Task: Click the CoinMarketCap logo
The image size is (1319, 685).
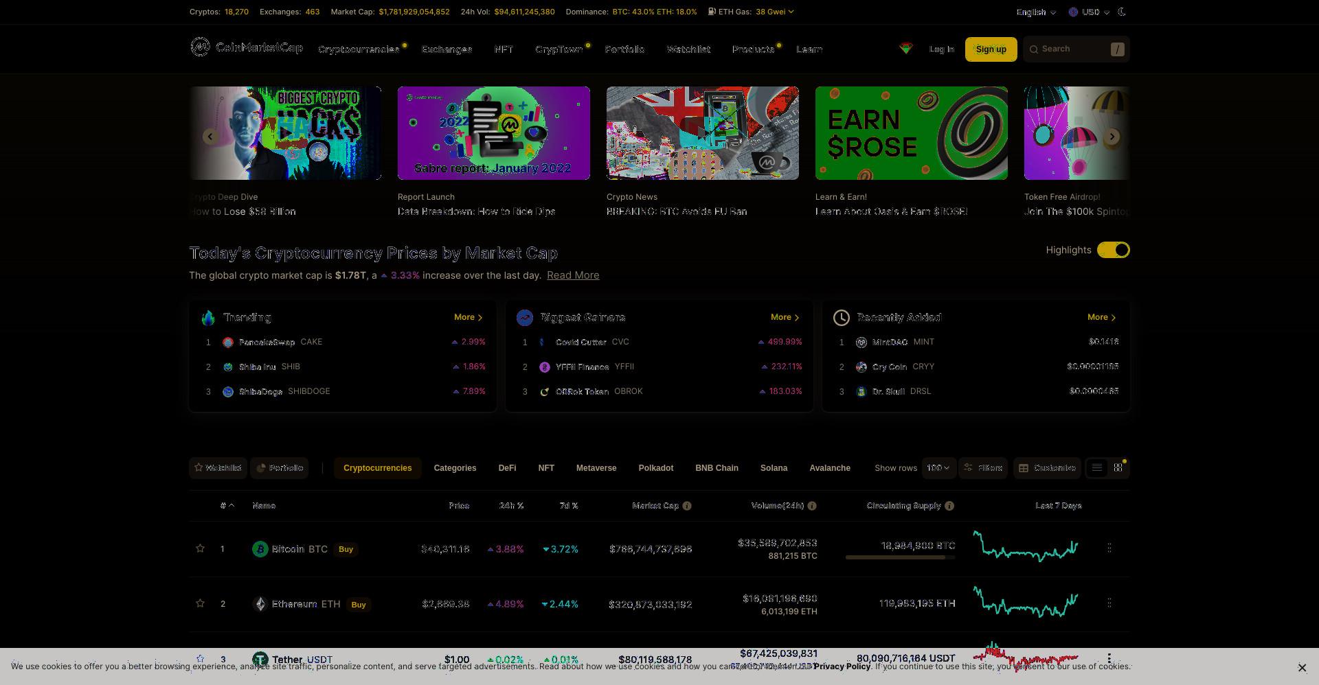Action: [x=247, y=47]
